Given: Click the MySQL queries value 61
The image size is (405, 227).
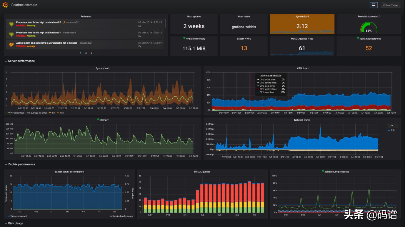Looking at the screenshot, I should click(302, 48).
